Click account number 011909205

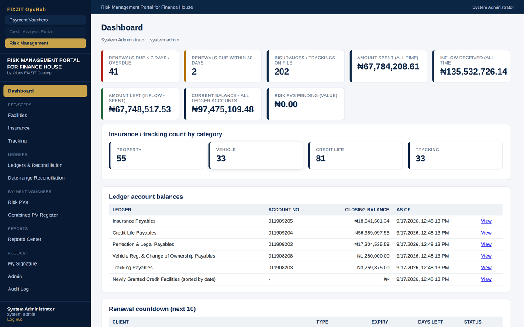point(281,221)
